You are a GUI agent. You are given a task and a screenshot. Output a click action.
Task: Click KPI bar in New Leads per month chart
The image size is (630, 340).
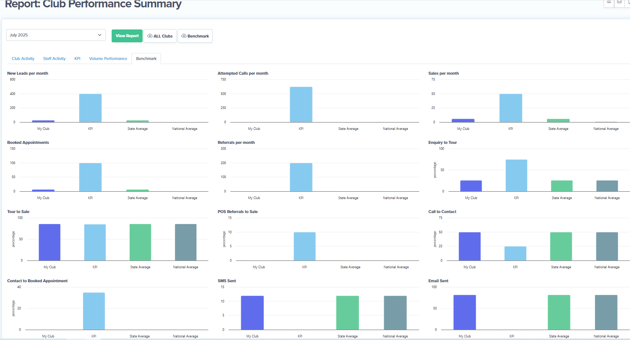[x=90, y=108]
